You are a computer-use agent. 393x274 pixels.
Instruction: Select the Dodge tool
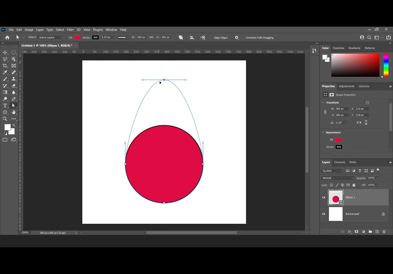coord(5,99)
